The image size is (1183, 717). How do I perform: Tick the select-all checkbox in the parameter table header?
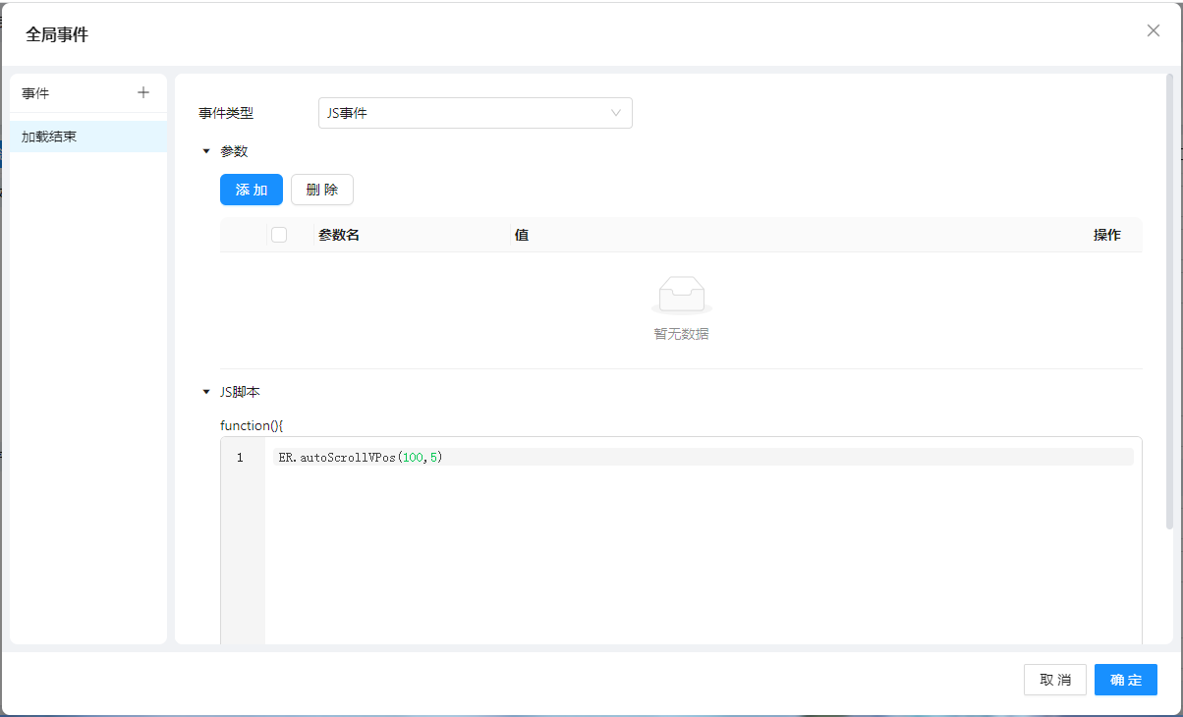coord(279,235)
